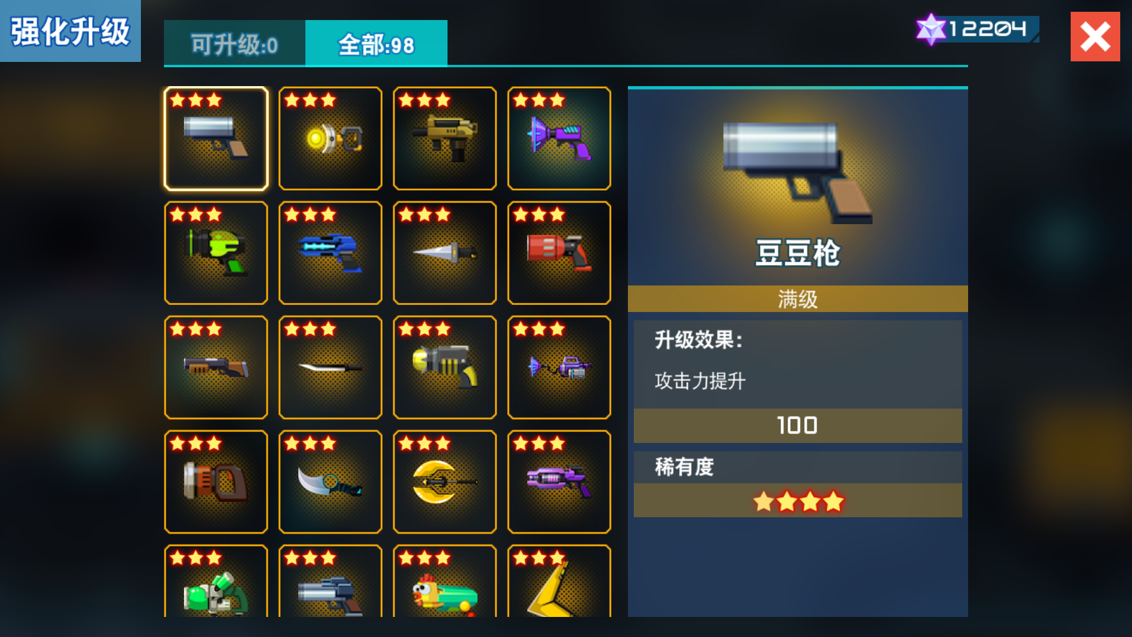This screenshot has width=1132, height=637.
Task: Select the silver dagger weapon card
Action: click(x=445, y=253)
